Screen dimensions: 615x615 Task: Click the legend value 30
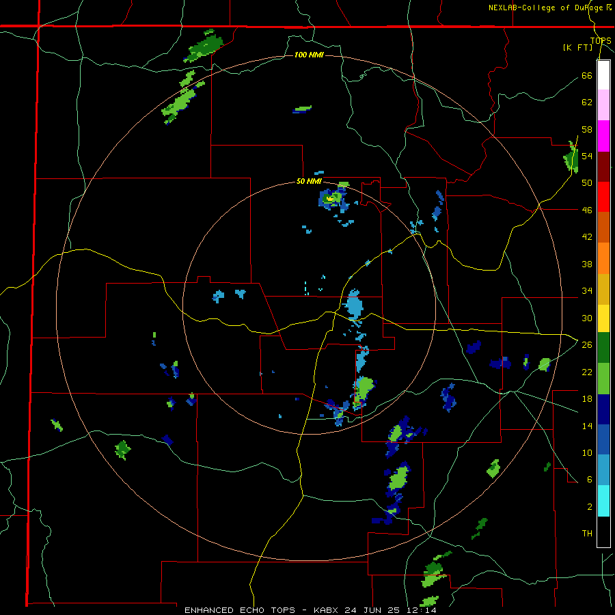[587, 318]
